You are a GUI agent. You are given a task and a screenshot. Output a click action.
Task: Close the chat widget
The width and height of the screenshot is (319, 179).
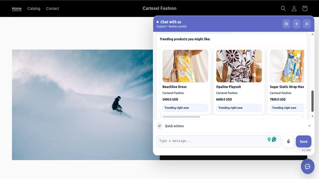tap(307, 24)
